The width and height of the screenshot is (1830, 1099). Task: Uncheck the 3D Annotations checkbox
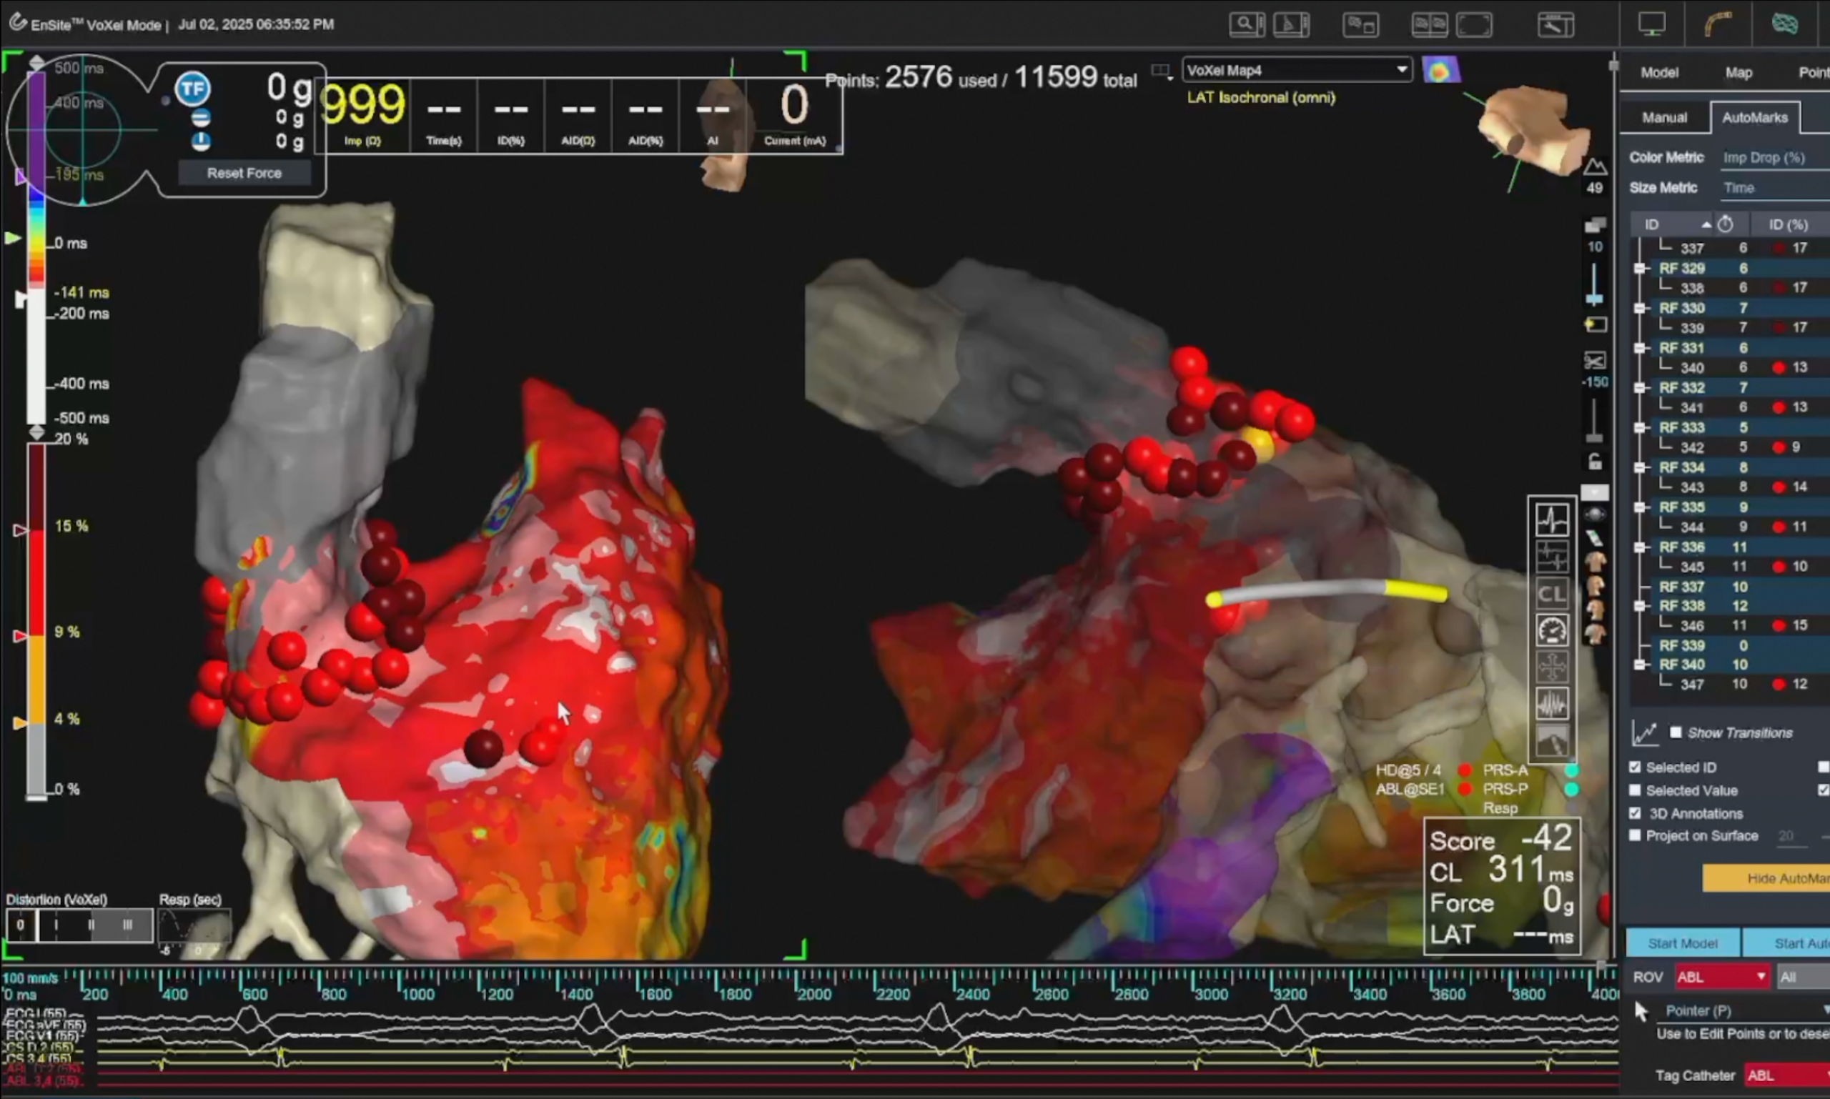click(1635, 813)
